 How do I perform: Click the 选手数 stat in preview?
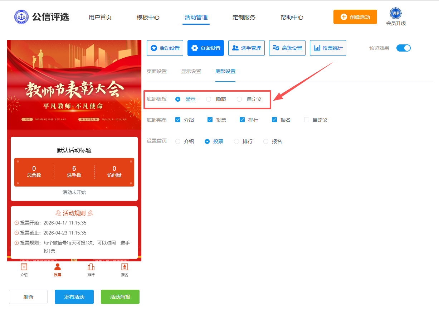pyautogui.click(x=74, y=172)
